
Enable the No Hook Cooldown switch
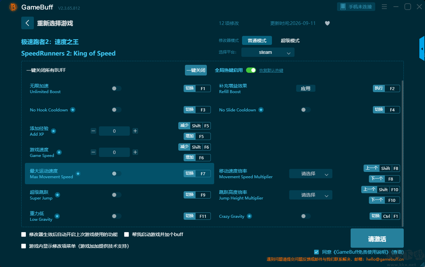click(117, 110)
